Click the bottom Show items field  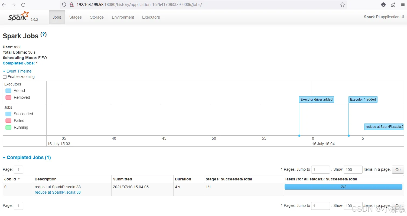[x=353, y=206]
